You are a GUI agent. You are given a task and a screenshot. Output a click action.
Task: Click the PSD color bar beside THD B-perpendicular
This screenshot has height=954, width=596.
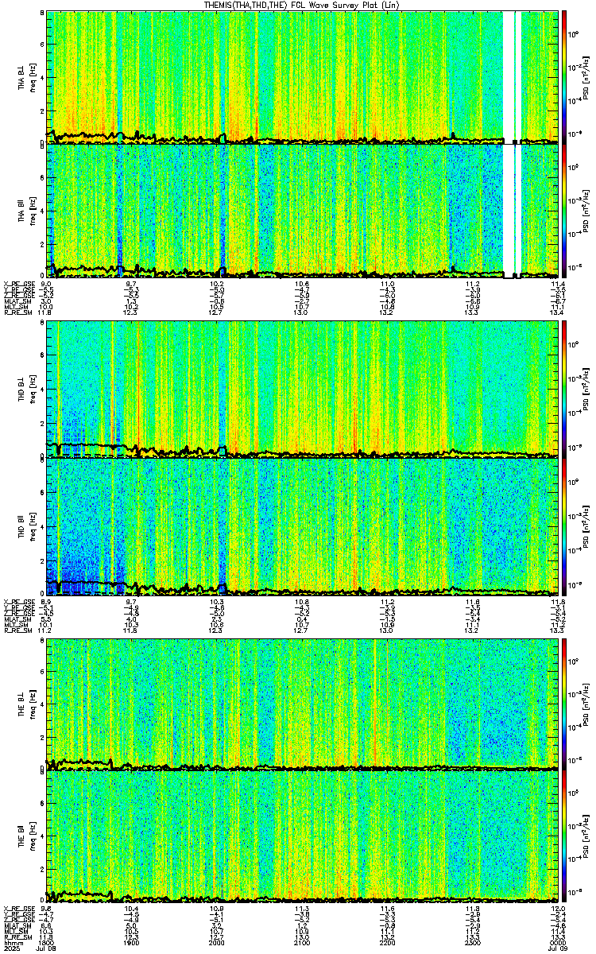pos(565,390)
